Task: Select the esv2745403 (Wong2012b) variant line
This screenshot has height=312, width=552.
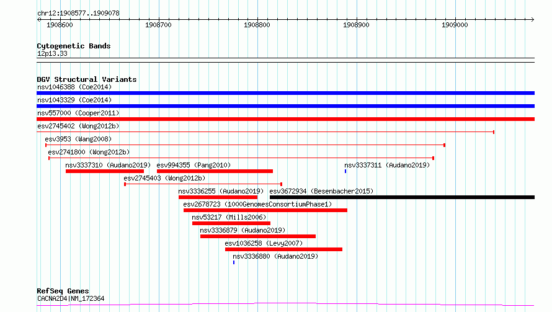Action: (x=203, y=184)
